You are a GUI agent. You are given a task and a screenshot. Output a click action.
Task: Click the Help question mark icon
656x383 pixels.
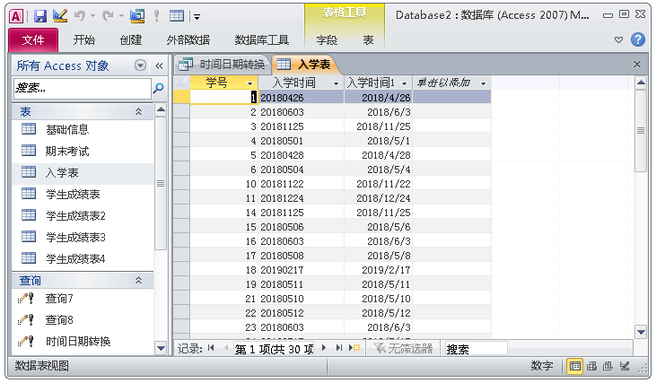[x=638, y=39]
